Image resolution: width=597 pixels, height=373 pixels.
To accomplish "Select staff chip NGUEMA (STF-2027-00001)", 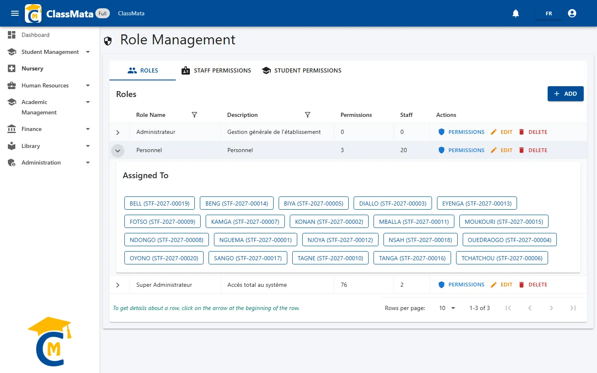I will (255, 240).
